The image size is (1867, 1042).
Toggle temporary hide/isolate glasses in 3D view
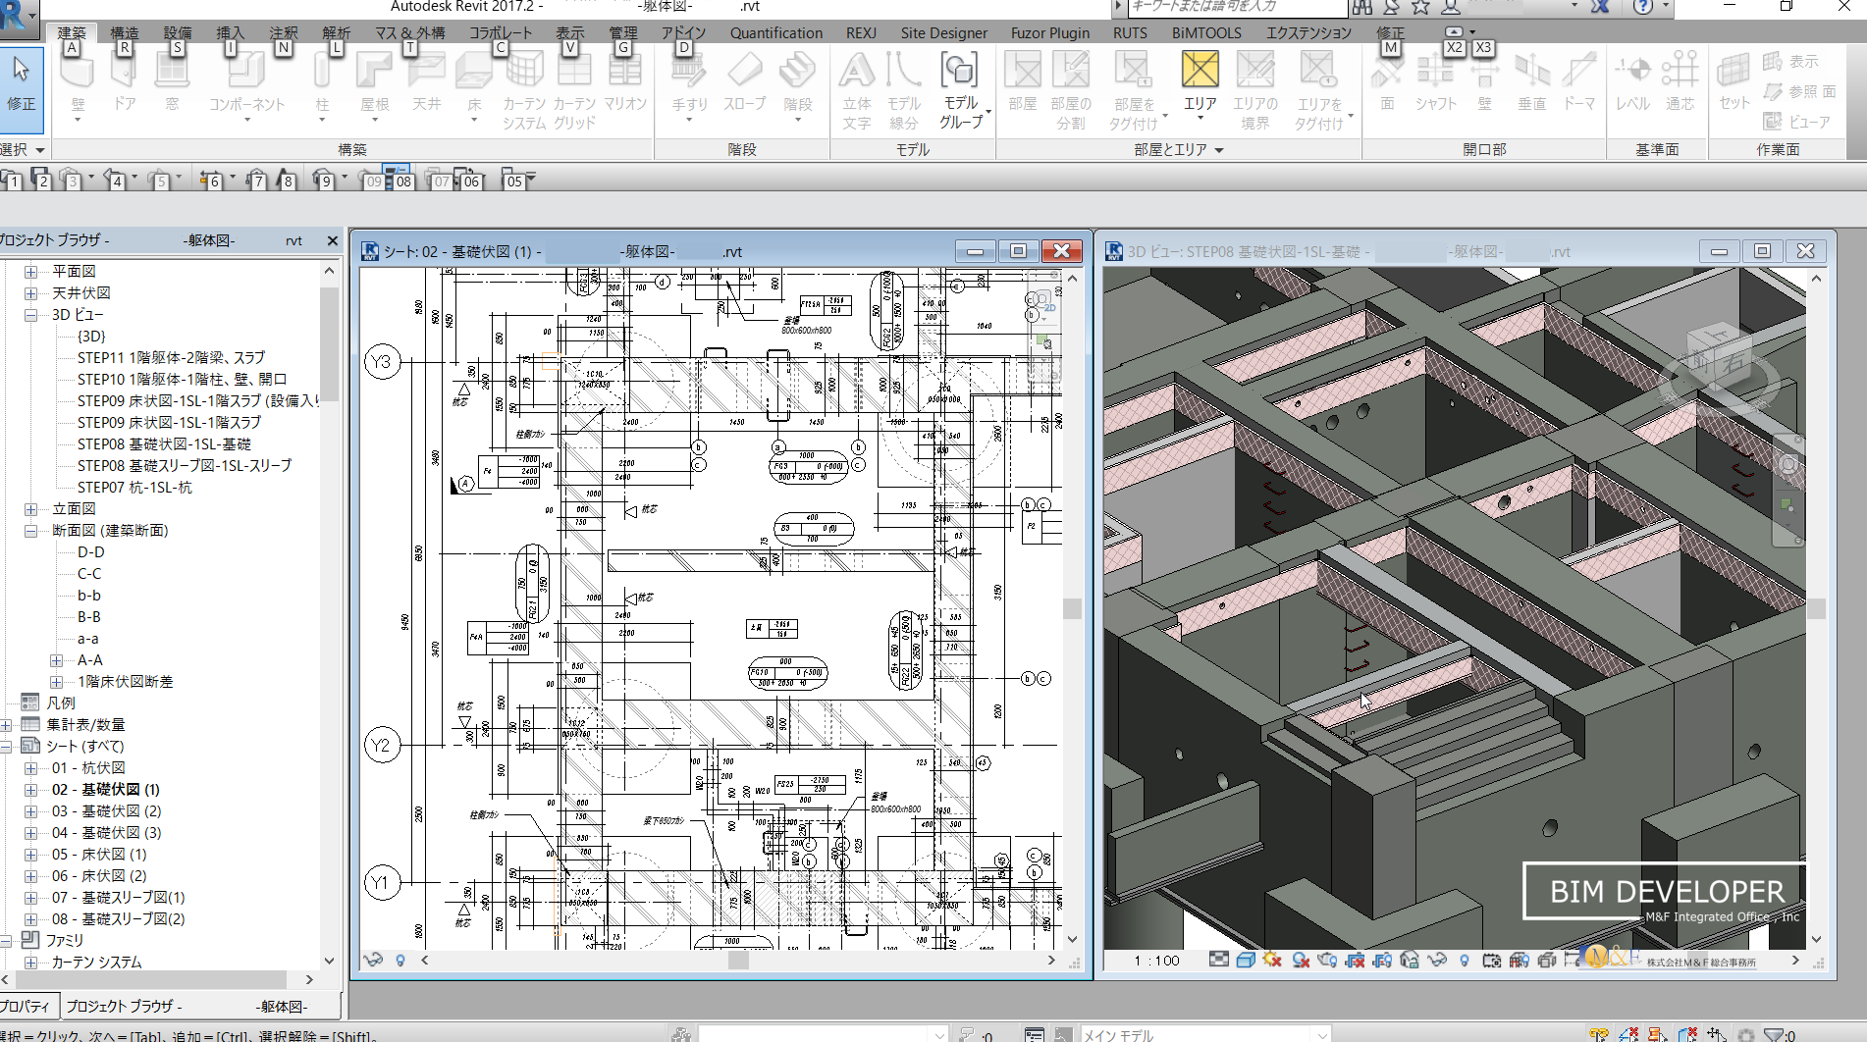pyautogui.click(x=1437, y=960)
